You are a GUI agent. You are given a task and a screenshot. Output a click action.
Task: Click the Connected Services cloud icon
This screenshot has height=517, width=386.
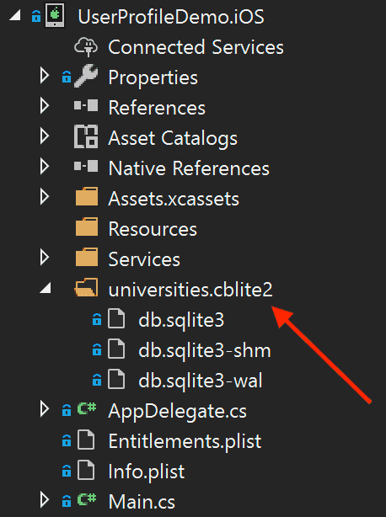pyautogui.click(x=86, y=47)
